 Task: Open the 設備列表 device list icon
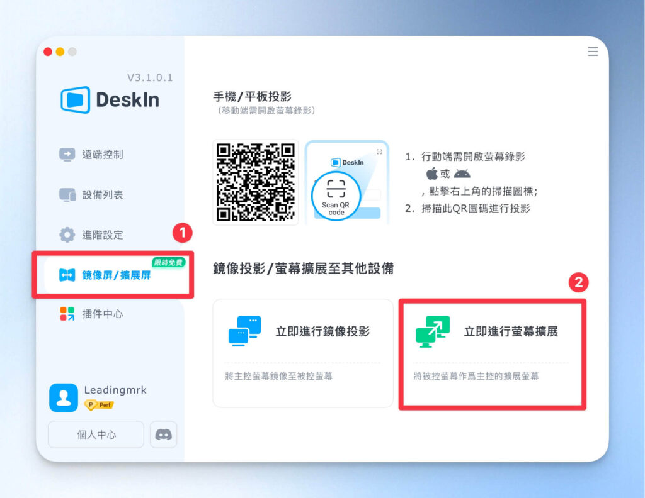[67, 194]
